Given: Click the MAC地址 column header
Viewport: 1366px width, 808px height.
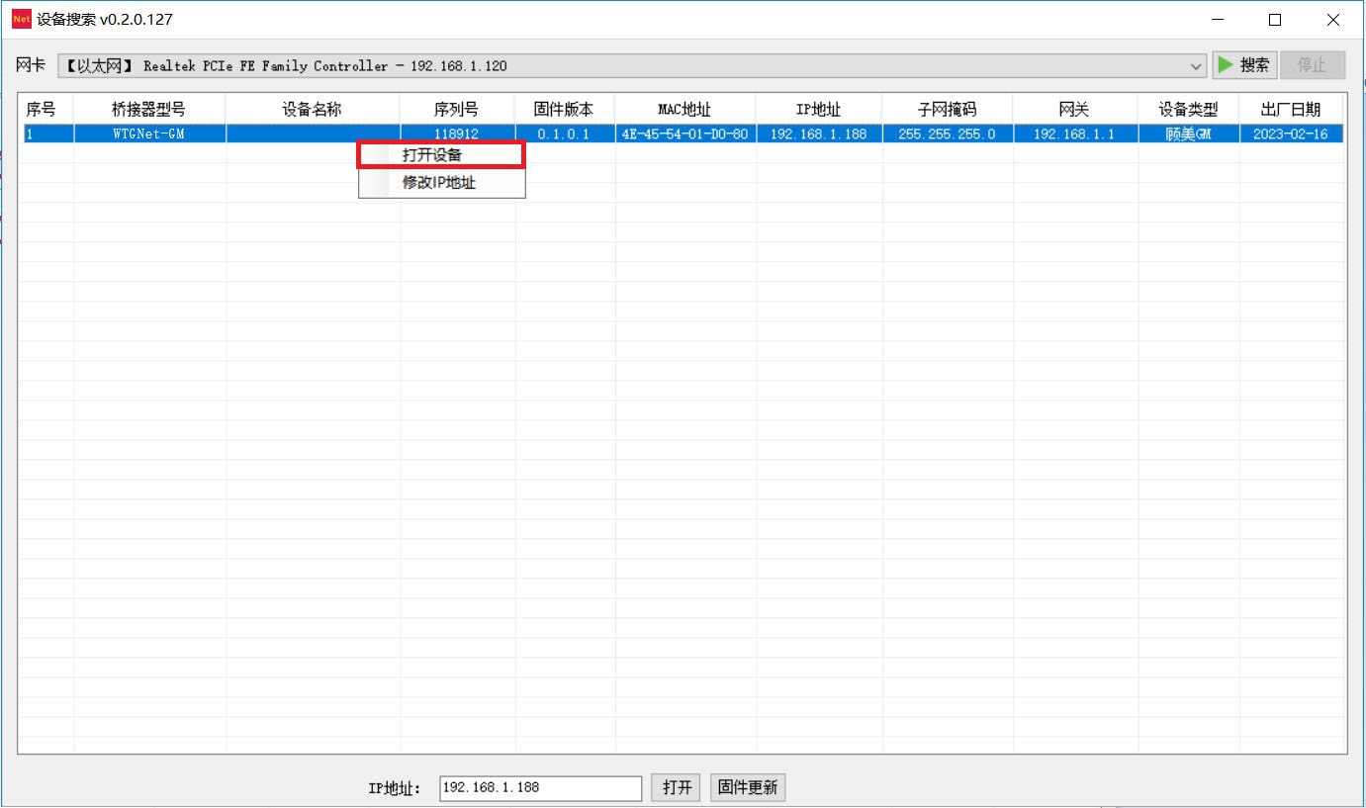Looking at the screenshot, I should [684, 109].
